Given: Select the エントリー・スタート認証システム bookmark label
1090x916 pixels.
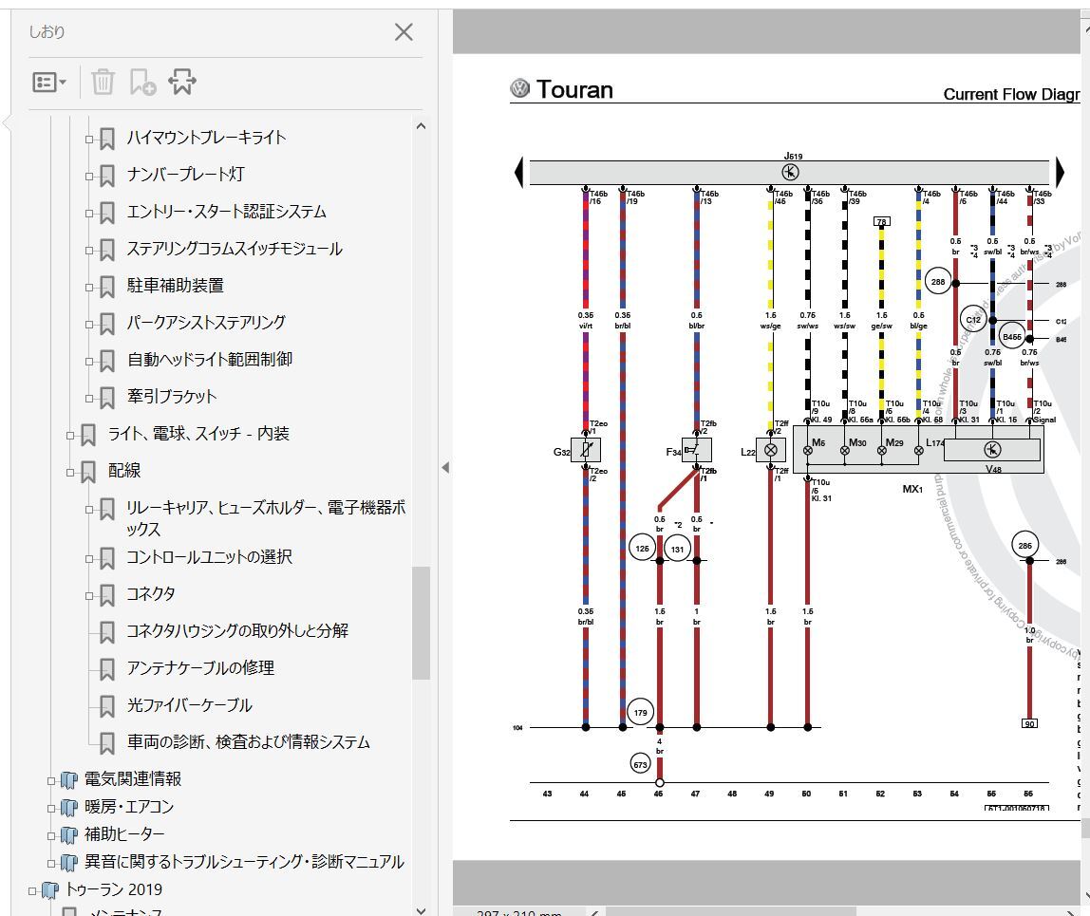Looking at the screenshot, I should (x=226, y=212).
